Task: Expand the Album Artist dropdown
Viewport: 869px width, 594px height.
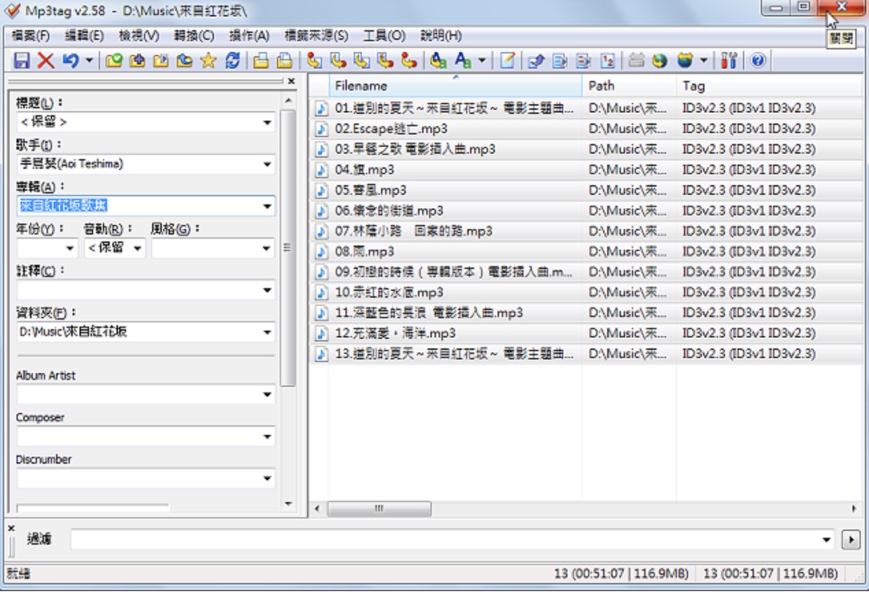Action: [x=267, y=395]
